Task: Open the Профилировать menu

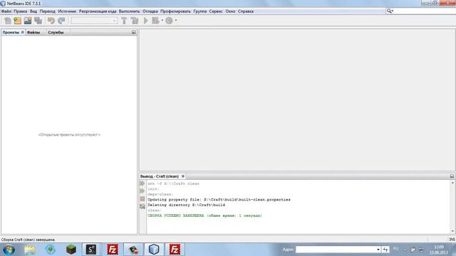Action: point(175,11)
